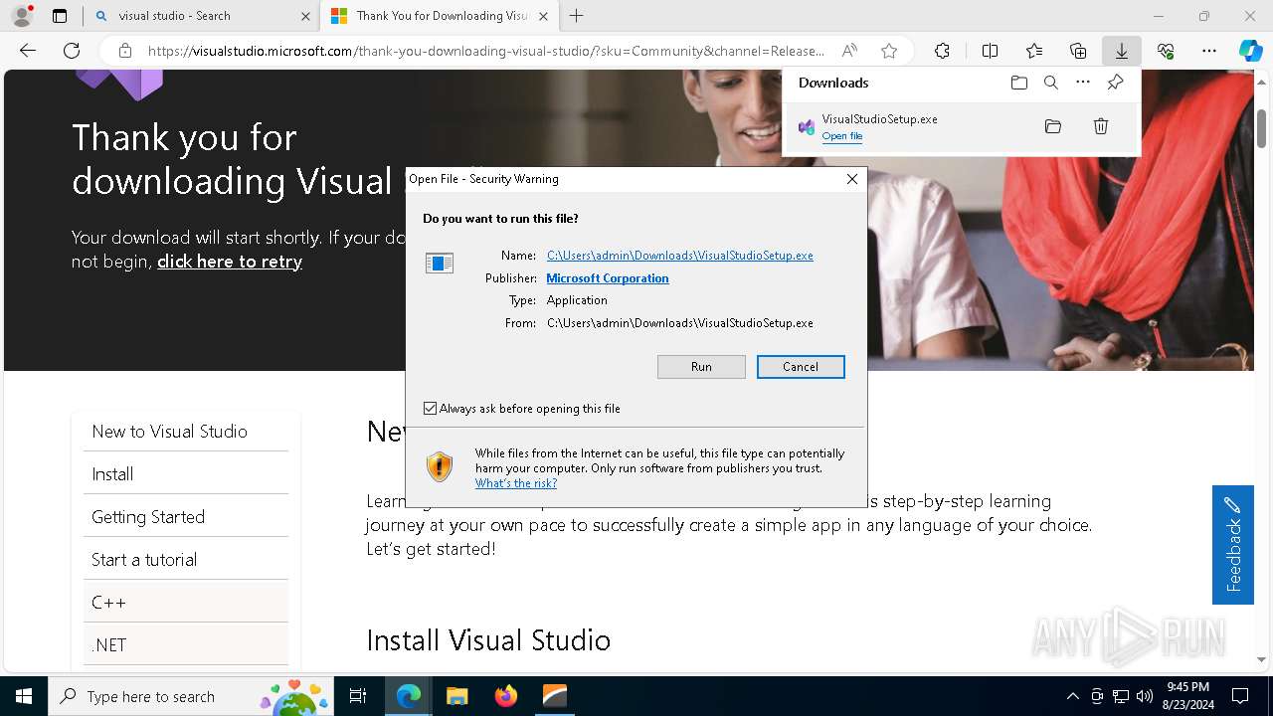
Task: Open the Collections icon
Action: click(x=1078, y=51)
